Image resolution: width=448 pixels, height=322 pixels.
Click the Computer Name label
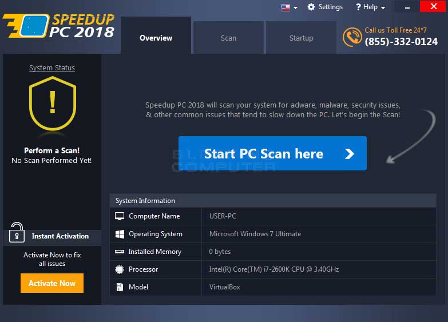tap(154, 216)
